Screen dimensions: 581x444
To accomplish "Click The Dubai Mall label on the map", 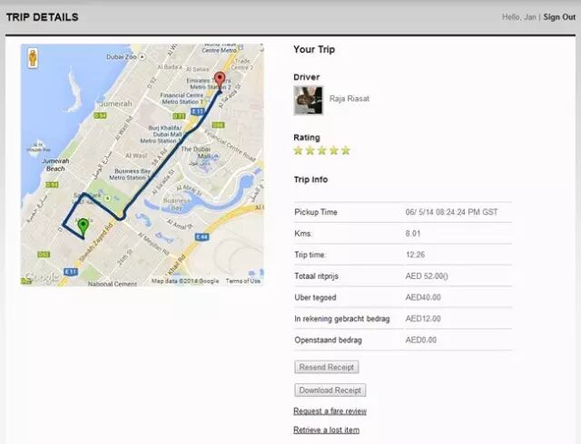I will [x=198, y=152].
